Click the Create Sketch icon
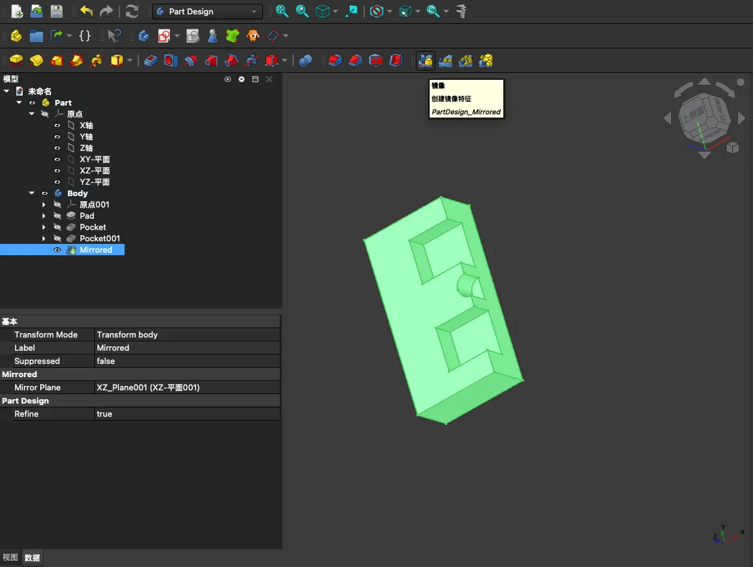The image size is (753, 567). coord(164,36)
